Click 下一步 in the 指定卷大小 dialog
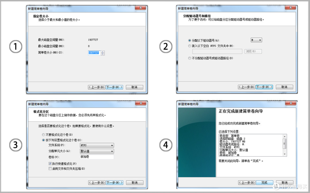The image size is (310, 193). coord(115,87)
